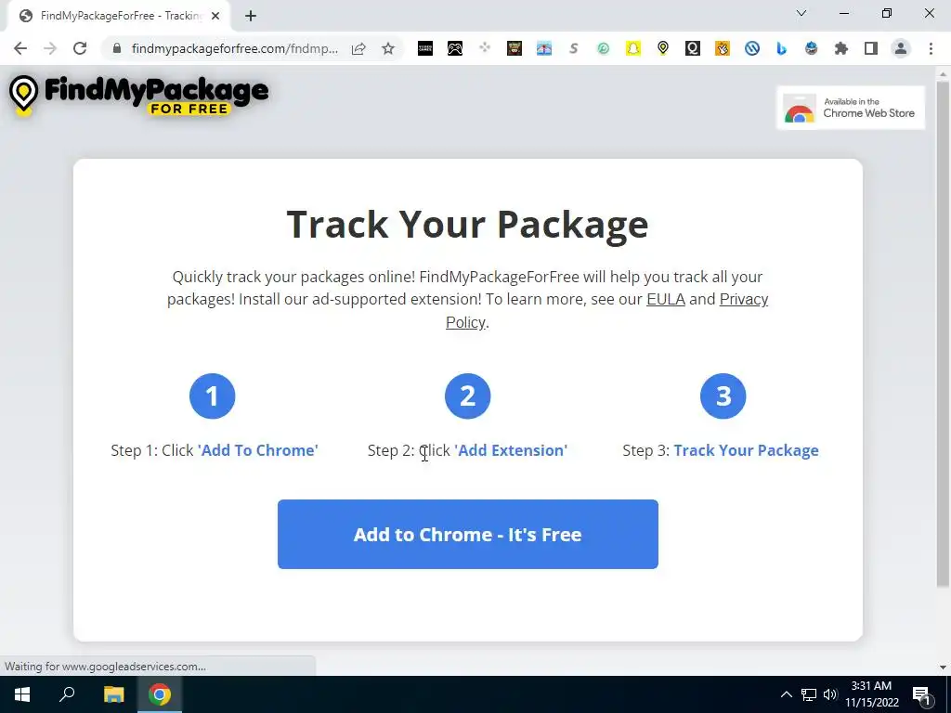951x713 pixels.
Task: Click the blue landscape picture extension icon
Action: (544, 48)
